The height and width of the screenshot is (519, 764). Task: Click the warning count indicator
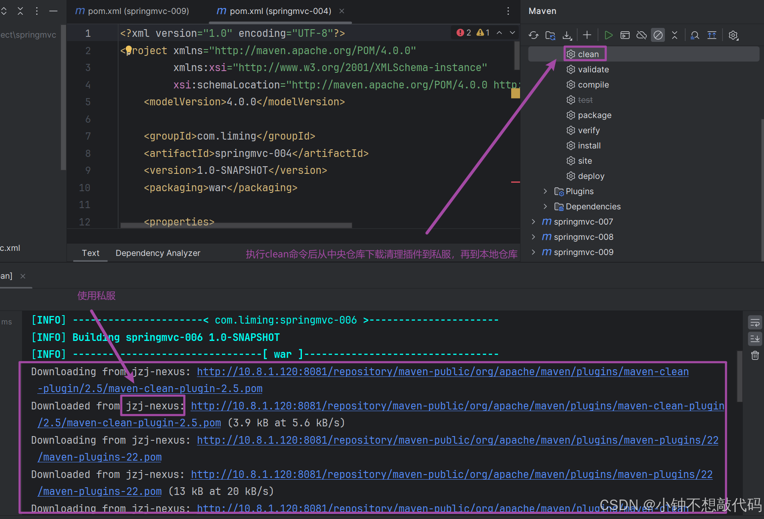[x=483, y=33]
